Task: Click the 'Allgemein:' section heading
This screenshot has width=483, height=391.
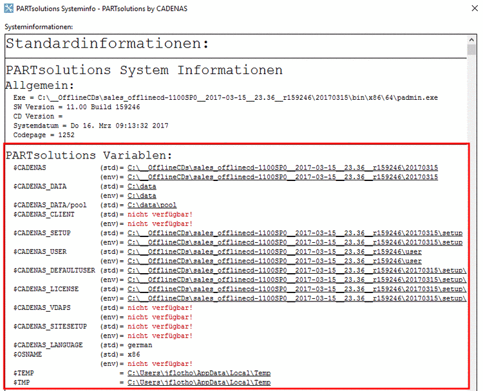Action: coord(40,85)
